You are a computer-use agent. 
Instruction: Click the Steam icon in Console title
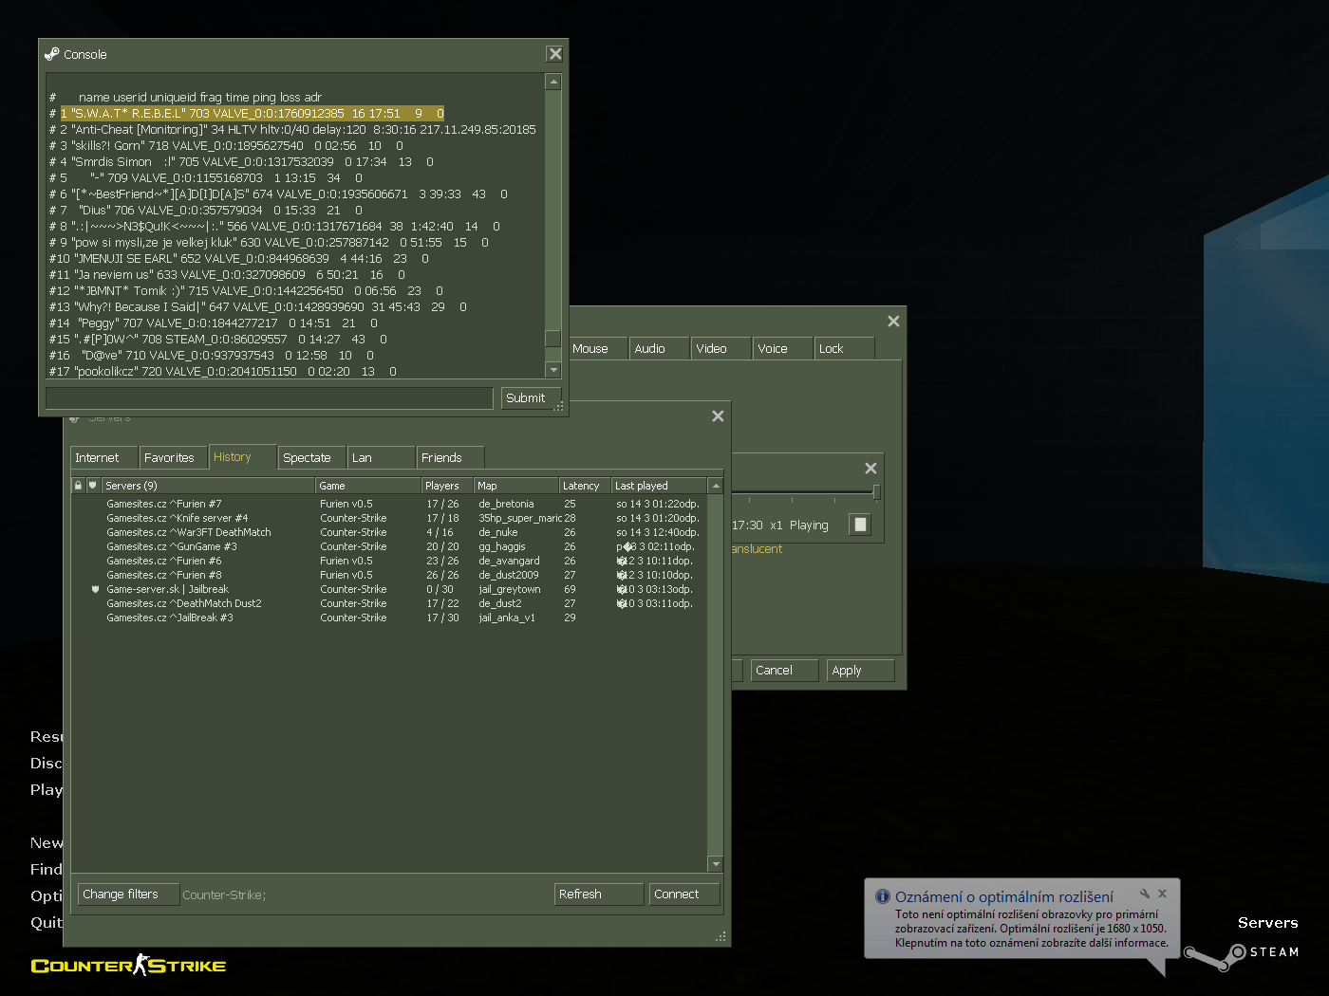point(52,54)
